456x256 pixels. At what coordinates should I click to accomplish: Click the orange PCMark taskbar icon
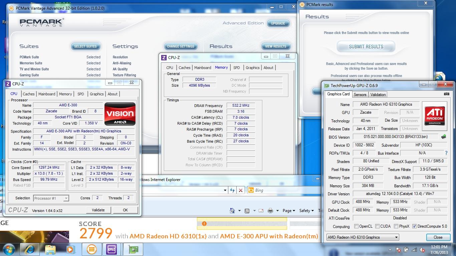91,249
